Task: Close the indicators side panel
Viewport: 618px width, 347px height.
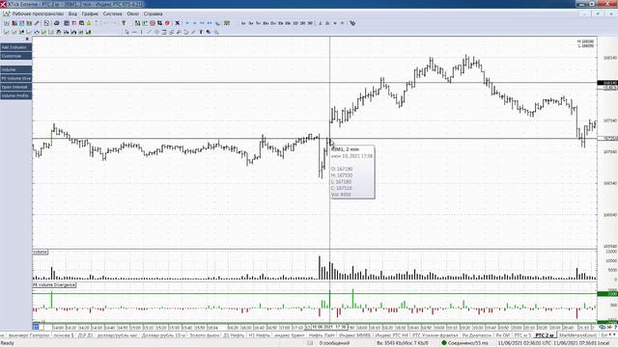Action: (x=27, y=39)
